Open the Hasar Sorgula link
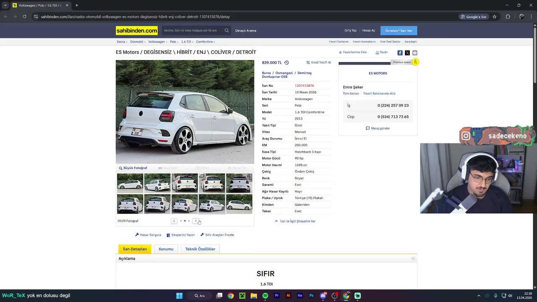The image size is (537, 302). [148, 235]
